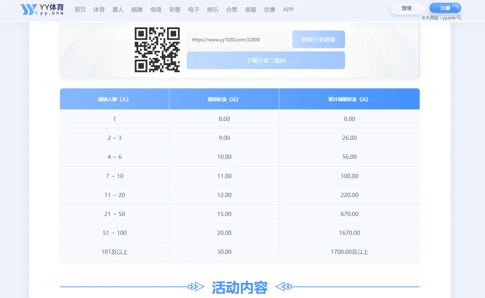Click the magnifier icon next to yy.one

click(x=460, y=17)
